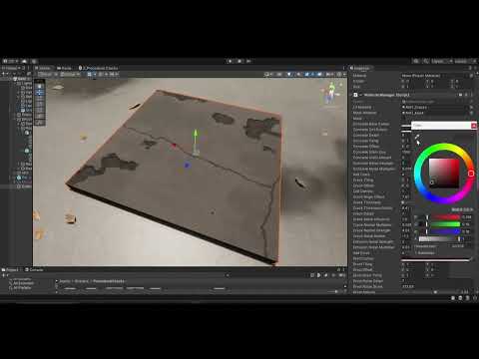Image resolution: width=479 pixels, height=359 pixels.
Task: Select All Prefabs in Project favorites
Action: (x=22, y=287)
